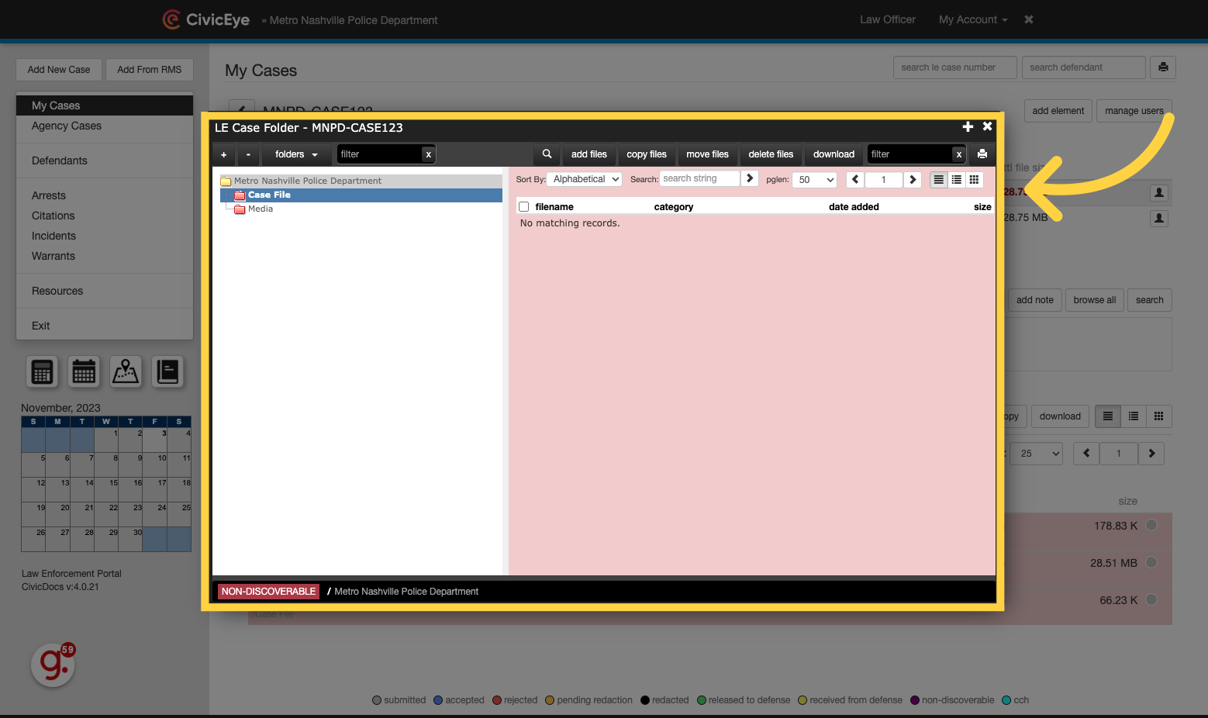Select Metro Nashville Police Department root folder

308,181
